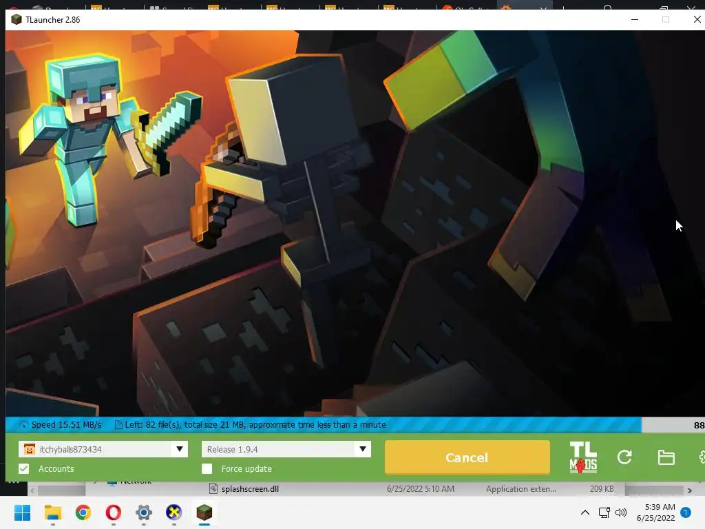Click the 6/25/2022 5:10 AM date cell
This screenshot has width=705, height=529.
421,489
